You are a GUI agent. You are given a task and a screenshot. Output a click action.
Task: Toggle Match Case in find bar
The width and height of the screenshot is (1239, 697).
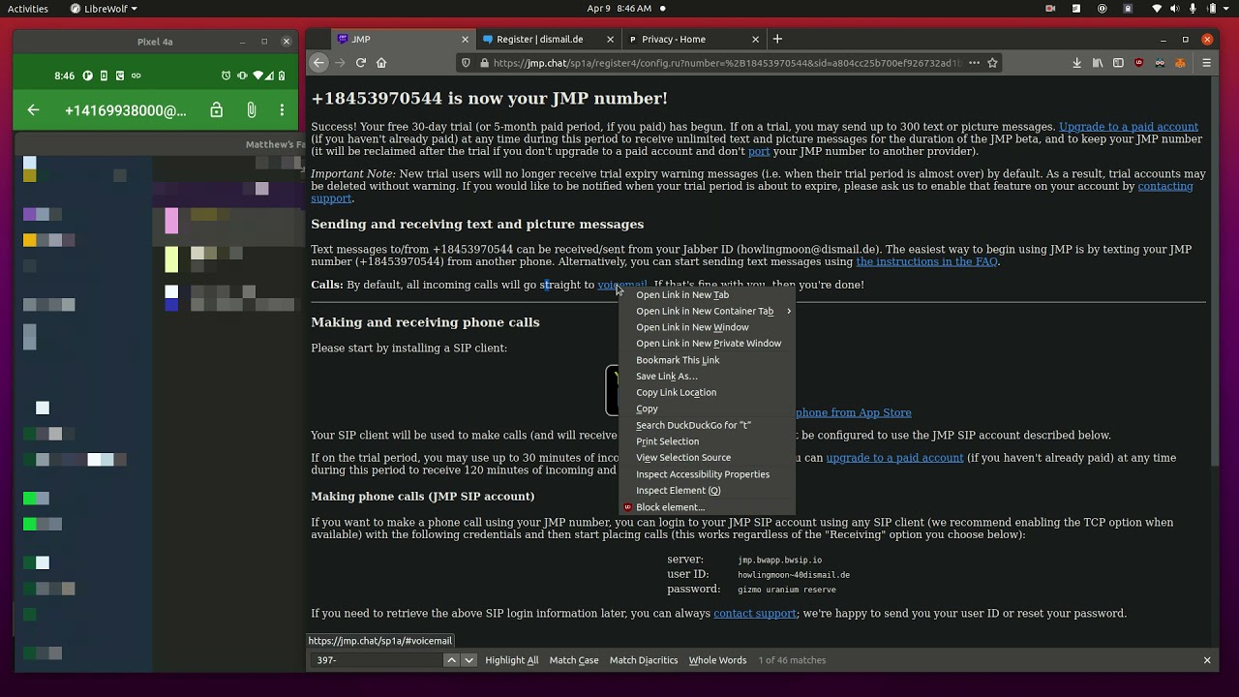click(x=574, y=660)
